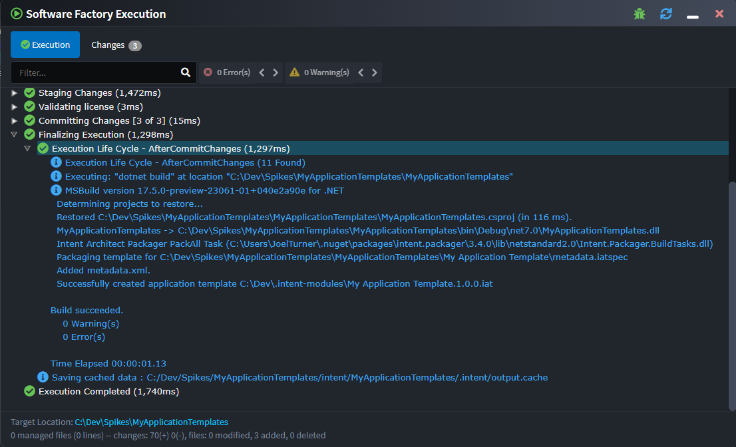Collapse the Execution Life Cycle AfterCommitChanges node

[x=27, y=149]
